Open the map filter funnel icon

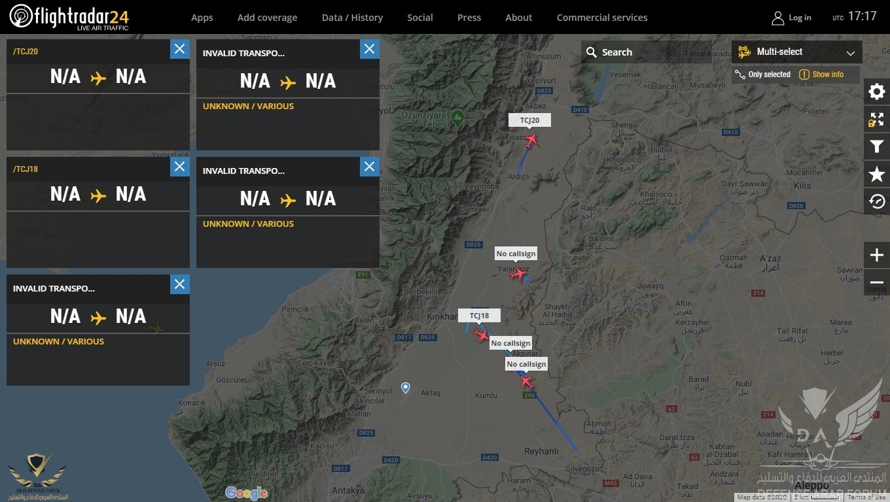click(877, 146)
